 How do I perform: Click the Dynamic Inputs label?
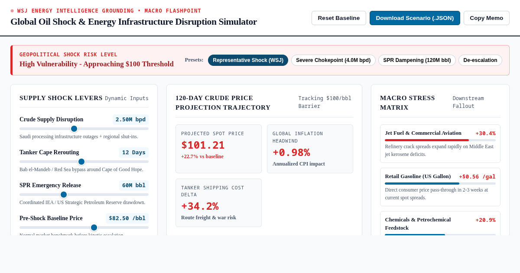coord(127,98)
